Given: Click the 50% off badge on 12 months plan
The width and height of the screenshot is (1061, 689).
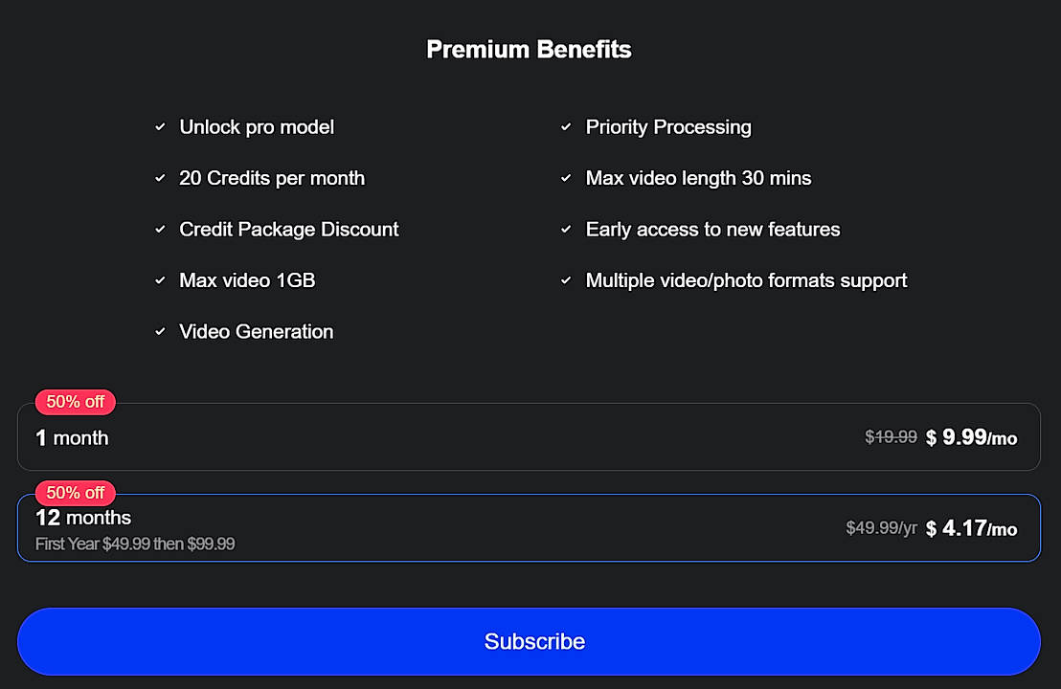Looking at the screenshot, I should [x=76, y=494].
